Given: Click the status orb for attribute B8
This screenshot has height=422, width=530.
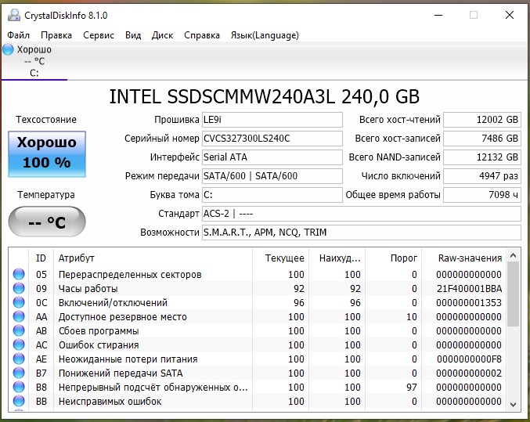Looking at the screenshot, I should tap(19, 387).
